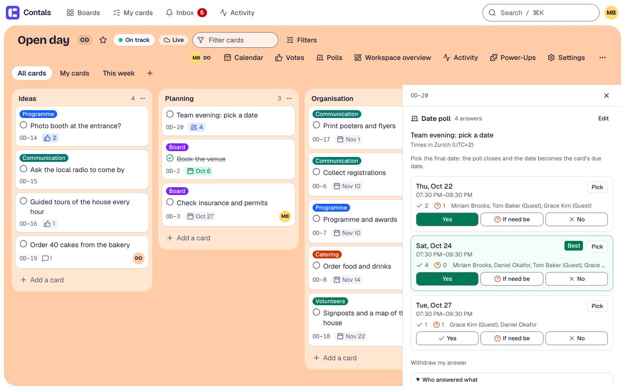
Task: Star the Open day board
Action: click(x=103, y=40)
